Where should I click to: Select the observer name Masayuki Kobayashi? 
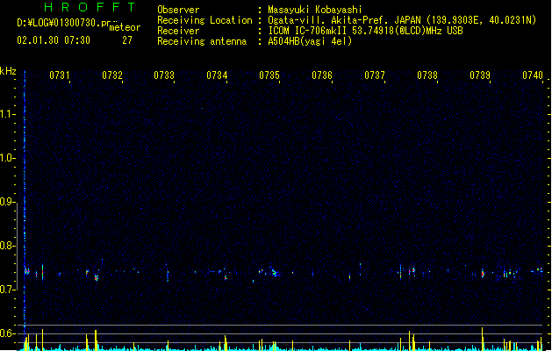click(x=315, y=10)
